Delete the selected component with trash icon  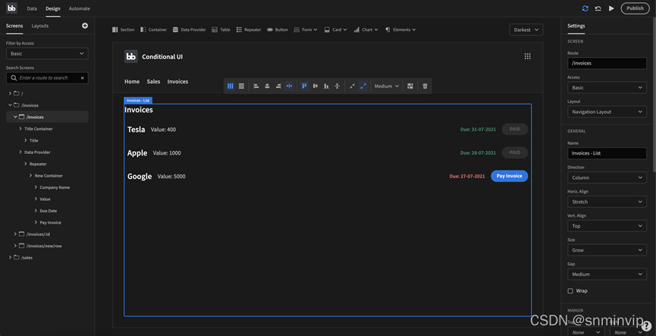pyautogui.click(x=425, y=86)
